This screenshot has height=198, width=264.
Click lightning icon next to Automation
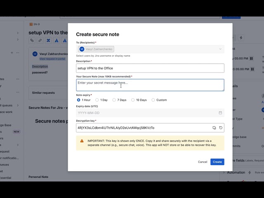click(250, 172)
